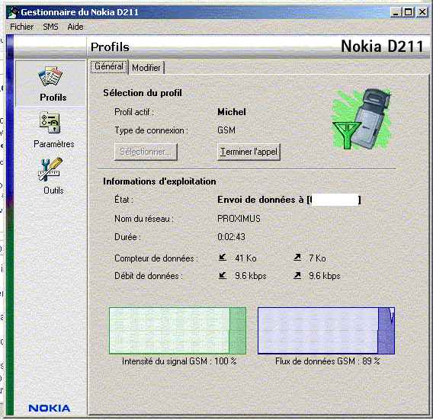Click the 41 Ko received counter
Screen dimensions: 433x420
[245, 258]
